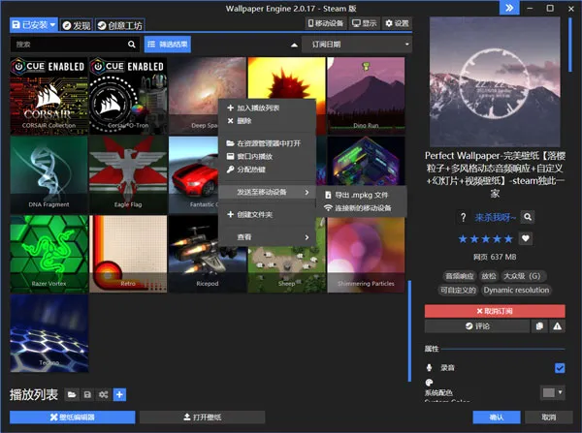Switch to the 创意工坊 workshop tab
The image size is (582, 433).
click(x=118, y=23)
